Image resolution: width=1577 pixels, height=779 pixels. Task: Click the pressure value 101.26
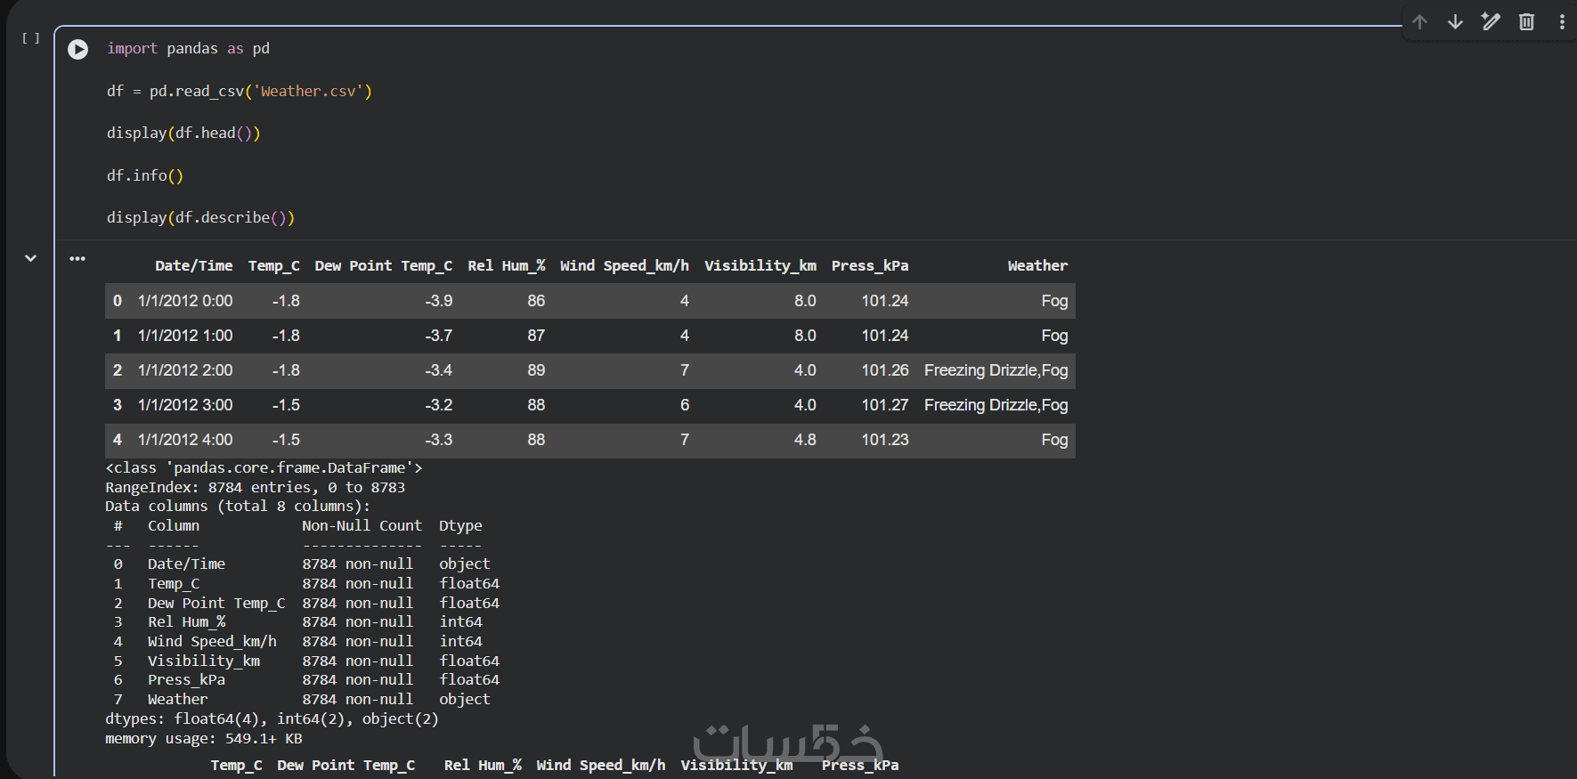[885, 370]
